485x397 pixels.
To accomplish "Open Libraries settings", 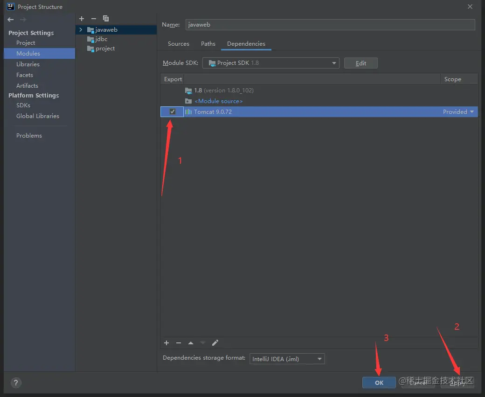I will (x=28, y=64).
